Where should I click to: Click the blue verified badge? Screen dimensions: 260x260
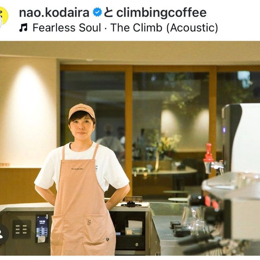point(97,13)
